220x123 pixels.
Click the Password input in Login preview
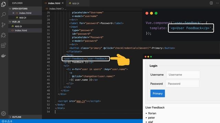coord(183,84)
